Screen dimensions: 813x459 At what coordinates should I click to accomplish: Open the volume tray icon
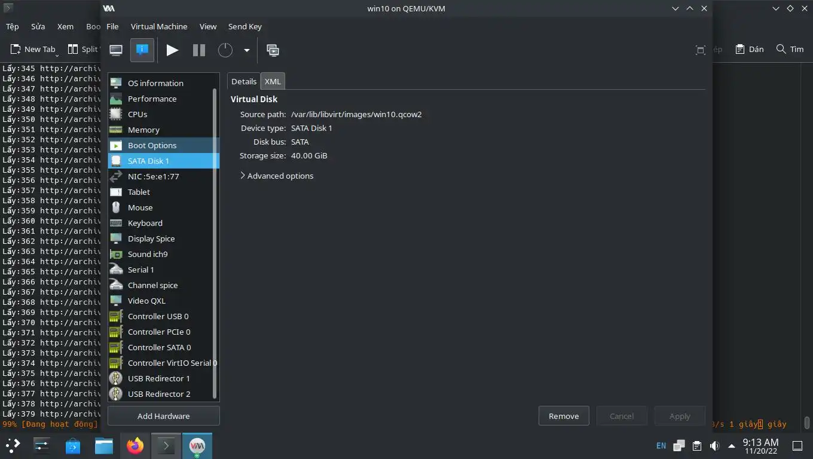click(714, 445)
